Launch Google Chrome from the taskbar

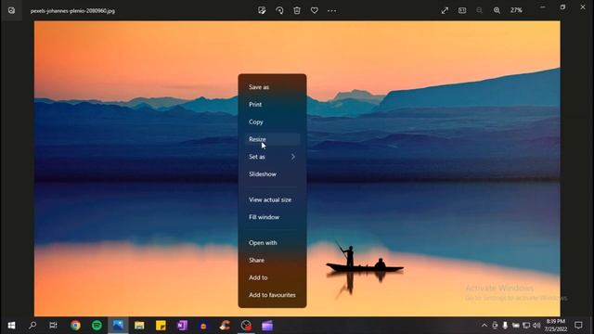pyautogui.click(x=75, y=326)
